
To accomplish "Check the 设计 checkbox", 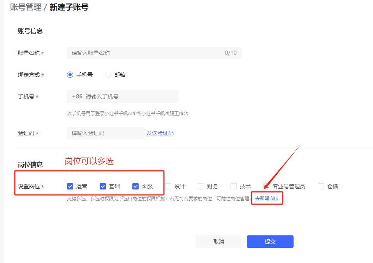I will coord(168,186).
